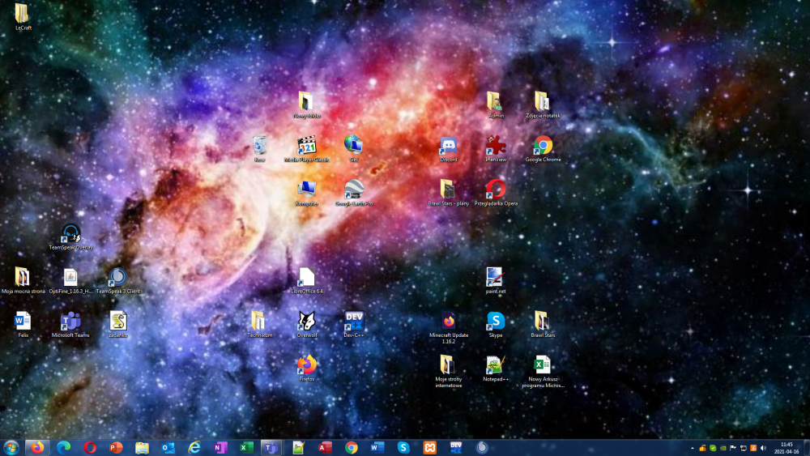Screen dimensions: 810x456
Task: Open Microsoft Edge from the taskbar
Action: coord(64,447)
